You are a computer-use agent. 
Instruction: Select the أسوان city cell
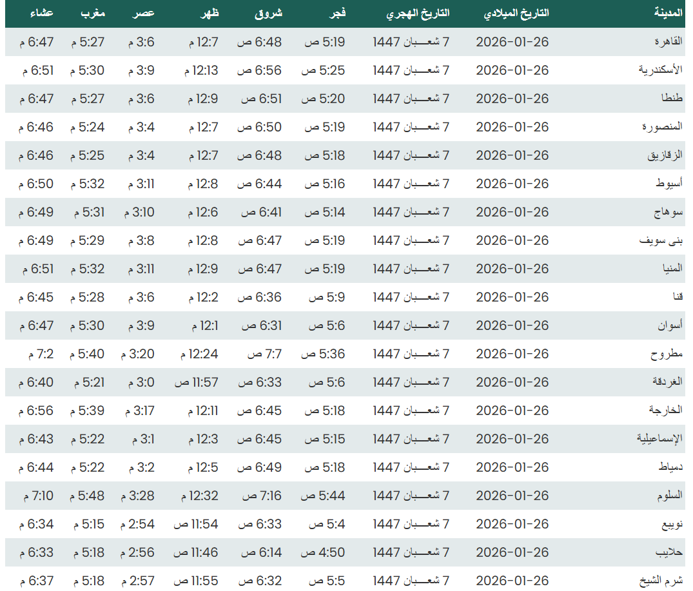pos(670,325)
